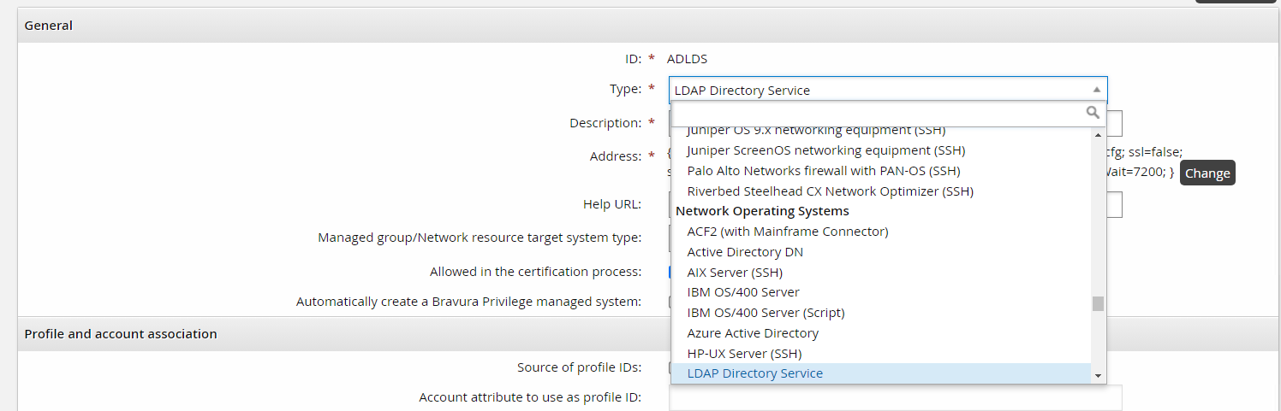Click the scroll down arrow of the list

[x=1098, y=375]
